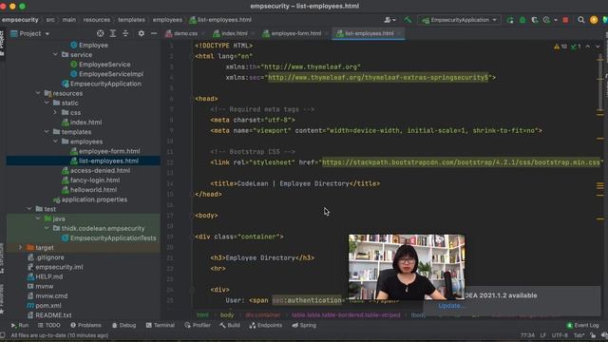608x342 pixels.
Task: Click the presenter webcam video thumbnail
Action: tap(407, 267)
